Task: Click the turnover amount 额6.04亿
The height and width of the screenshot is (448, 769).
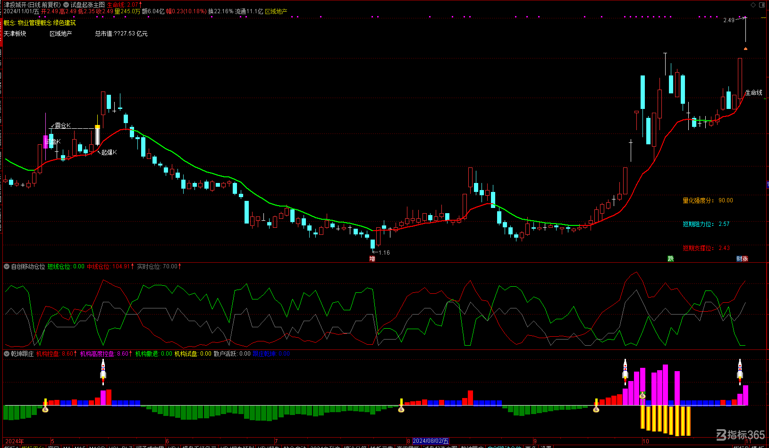Action: (153, 11)
